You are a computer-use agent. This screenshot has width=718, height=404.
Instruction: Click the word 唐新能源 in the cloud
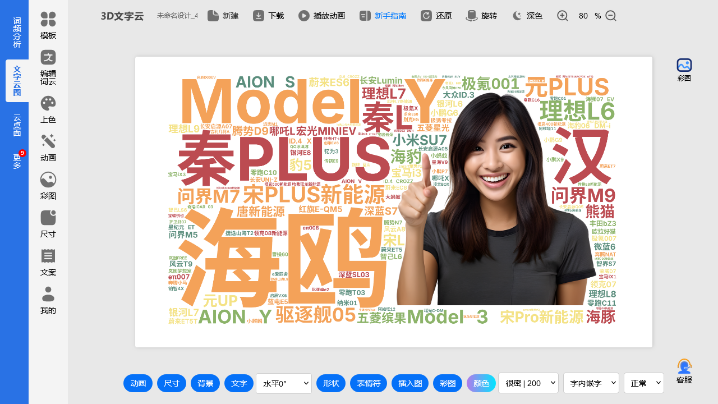coord(261,212)
